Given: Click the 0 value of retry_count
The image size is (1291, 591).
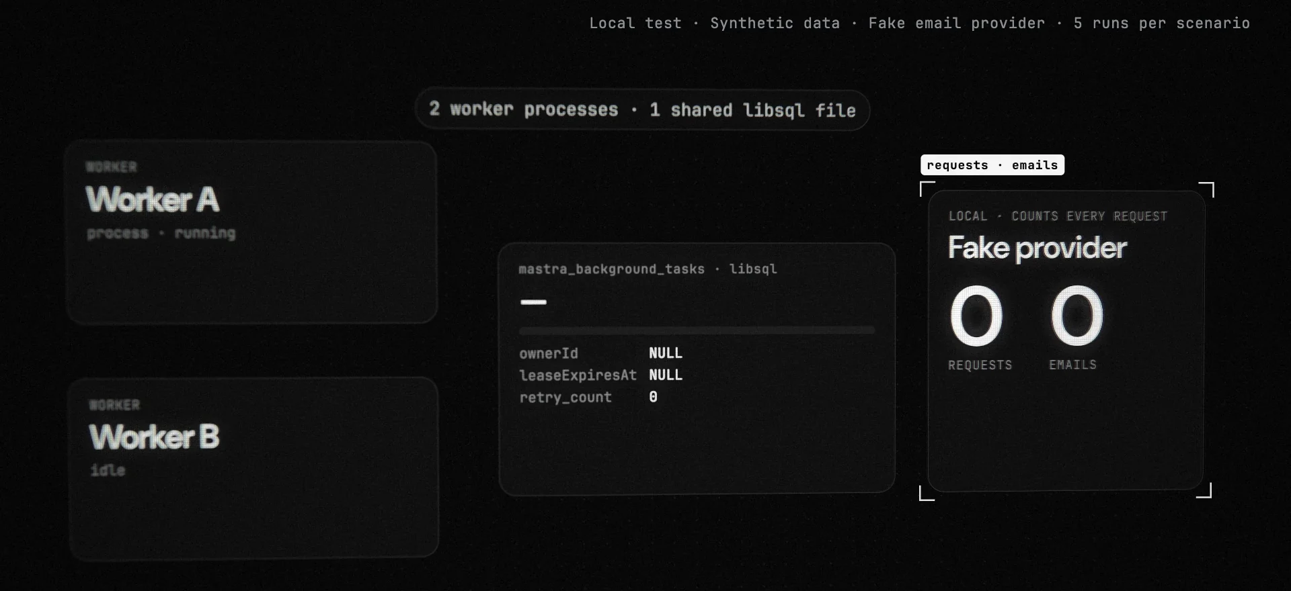Looking at the screenshot, I should tap(653, 397).
